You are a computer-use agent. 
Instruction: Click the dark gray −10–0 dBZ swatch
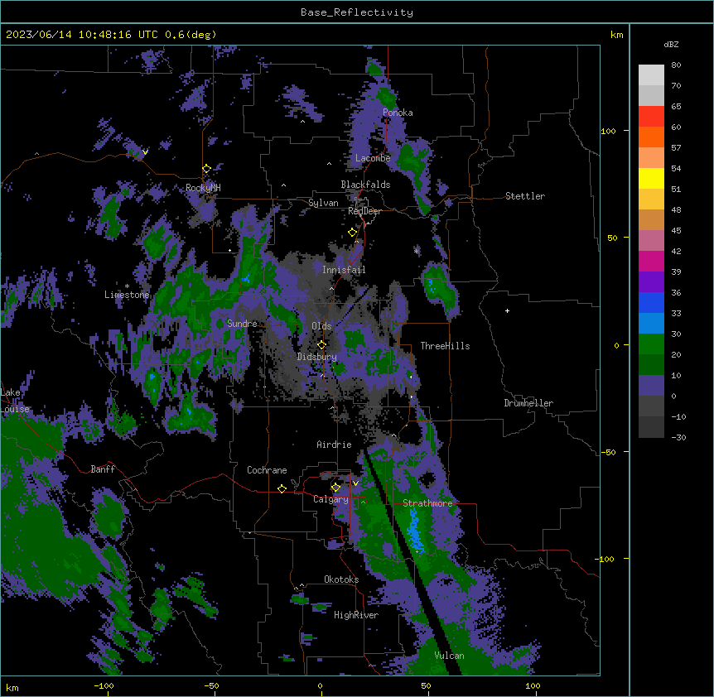tap(651, 406)
